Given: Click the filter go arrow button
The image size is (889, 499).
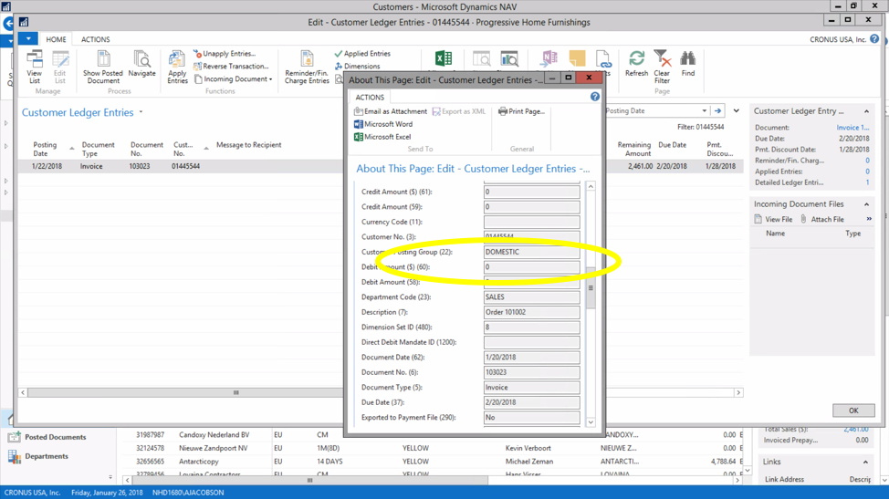Looking at the screenshot, I should (x=718, y=111).
